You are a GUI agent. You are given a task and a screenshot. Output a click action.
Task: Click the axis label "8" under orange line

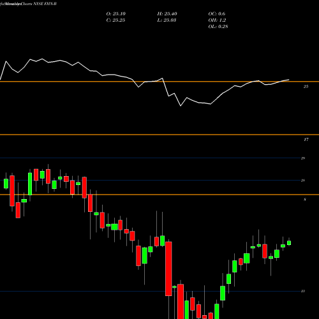point(305,200)
